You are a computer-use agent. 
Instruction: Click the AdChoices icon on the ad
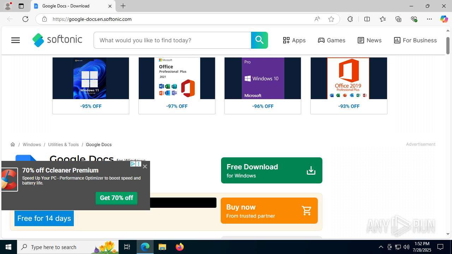click(133, 164)
